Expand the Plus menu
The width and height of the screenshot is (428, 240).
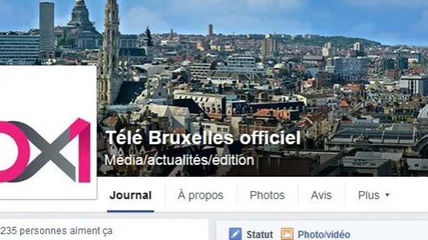374,195
